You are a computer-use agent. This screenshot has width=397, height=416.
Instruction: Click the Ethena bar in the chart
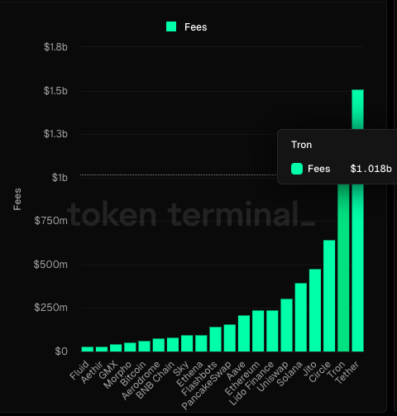pyautogui.click(x=201, y=343)
